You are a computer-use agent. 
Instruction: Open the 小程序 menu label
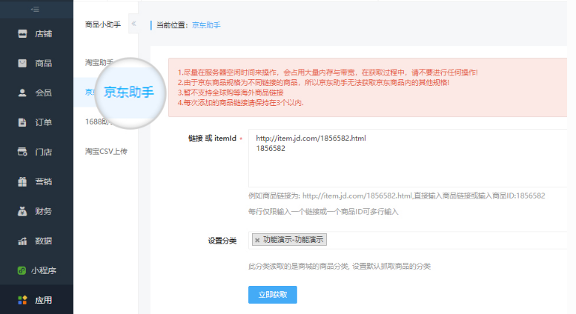[44, 270]
